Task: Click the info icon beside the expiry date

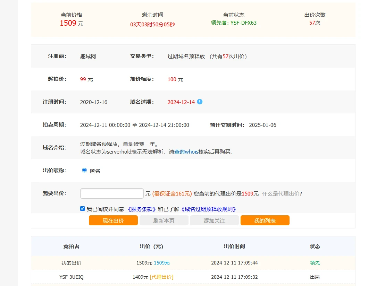Action: coord(200,102)
